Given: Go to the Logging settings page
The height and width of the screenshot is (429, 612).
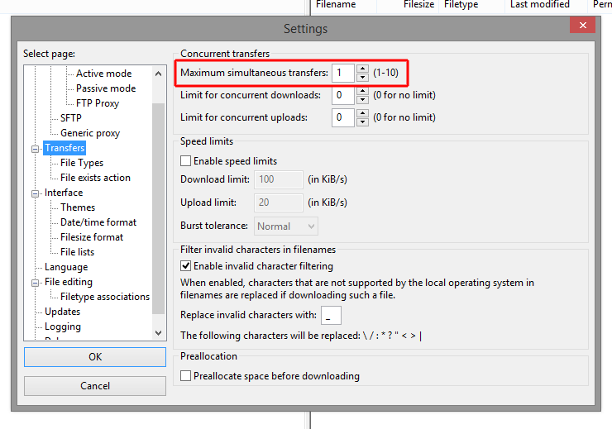Looking at the screenshot, I should pos(63,327).
